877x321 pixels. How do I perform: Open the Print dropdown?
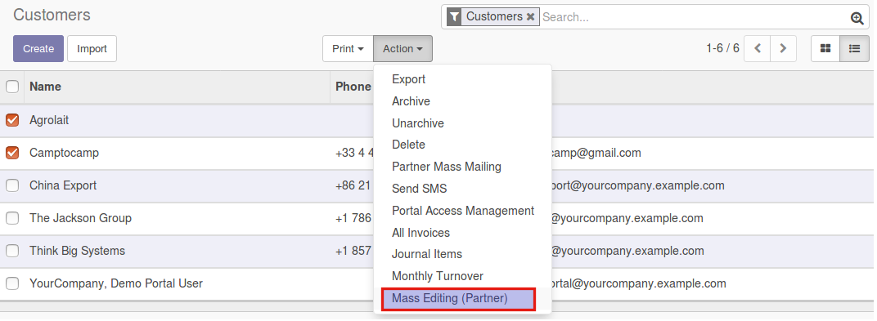(x=348, y=48)
